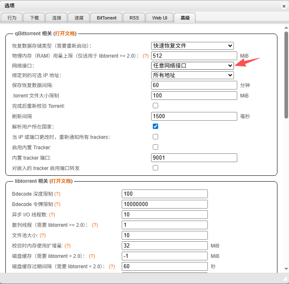Uncheck 解析用户所在国家 checkbox

pos(156,126)
